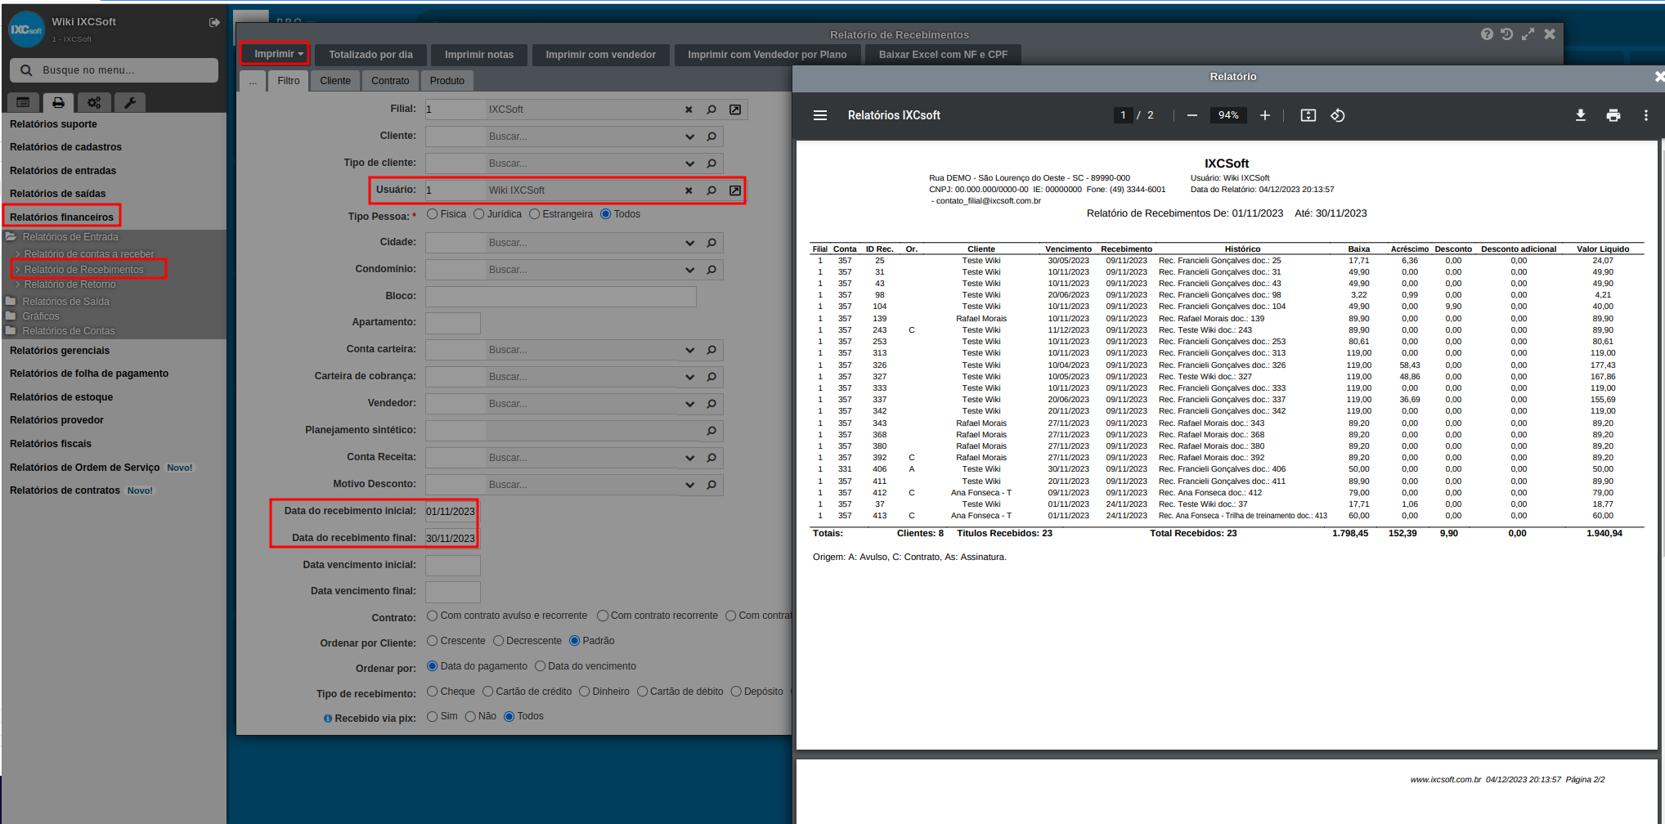This screenshot has height=824, width=1665.
Task: Select Estrangeira for Tipo Pessoa
Action: pyautogui.click(x=535, y=214)
